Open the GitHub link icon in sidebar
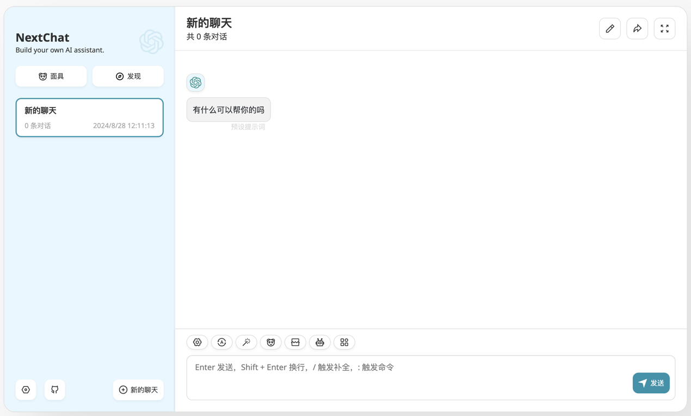 point(54,389)
